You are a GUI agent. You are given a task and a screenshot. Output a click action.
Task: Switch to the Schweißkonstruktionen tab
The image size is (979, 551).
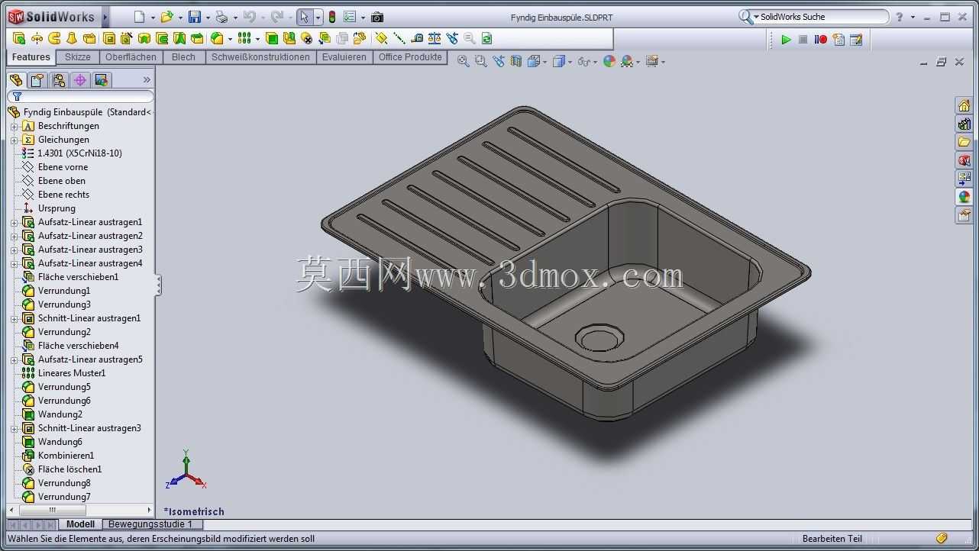pyautogui.click(x=260, y=57)
